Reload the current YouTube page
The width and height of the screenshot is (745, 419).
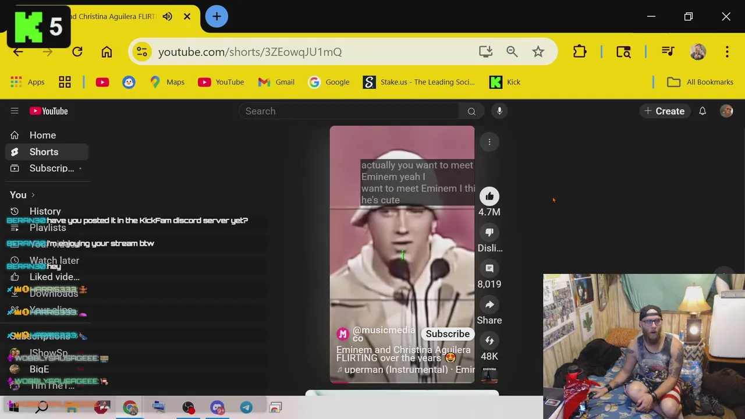(77, 52)
